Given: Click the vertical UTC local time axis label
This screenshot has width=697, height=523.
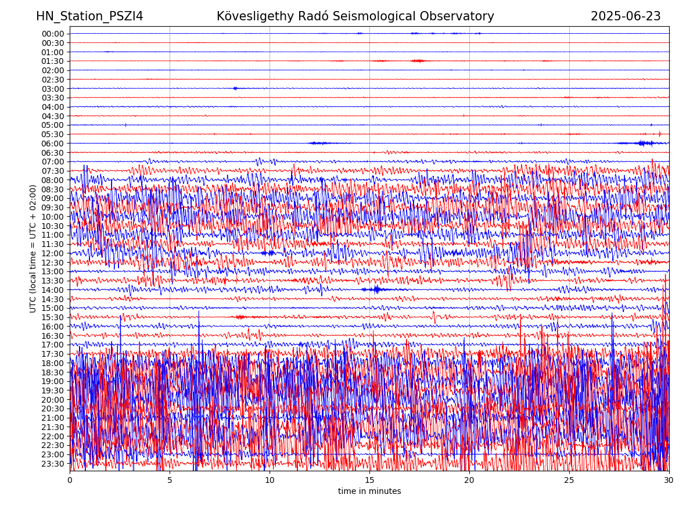Looking at the screenshot, I should (33, 249).
